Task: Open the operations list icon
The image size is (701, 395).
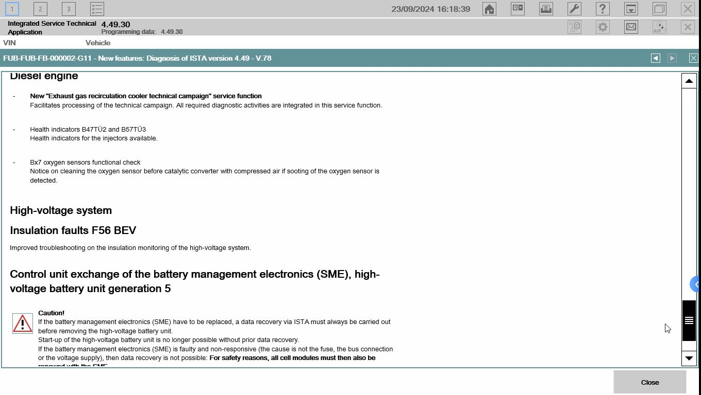Action: pos(97,9)
